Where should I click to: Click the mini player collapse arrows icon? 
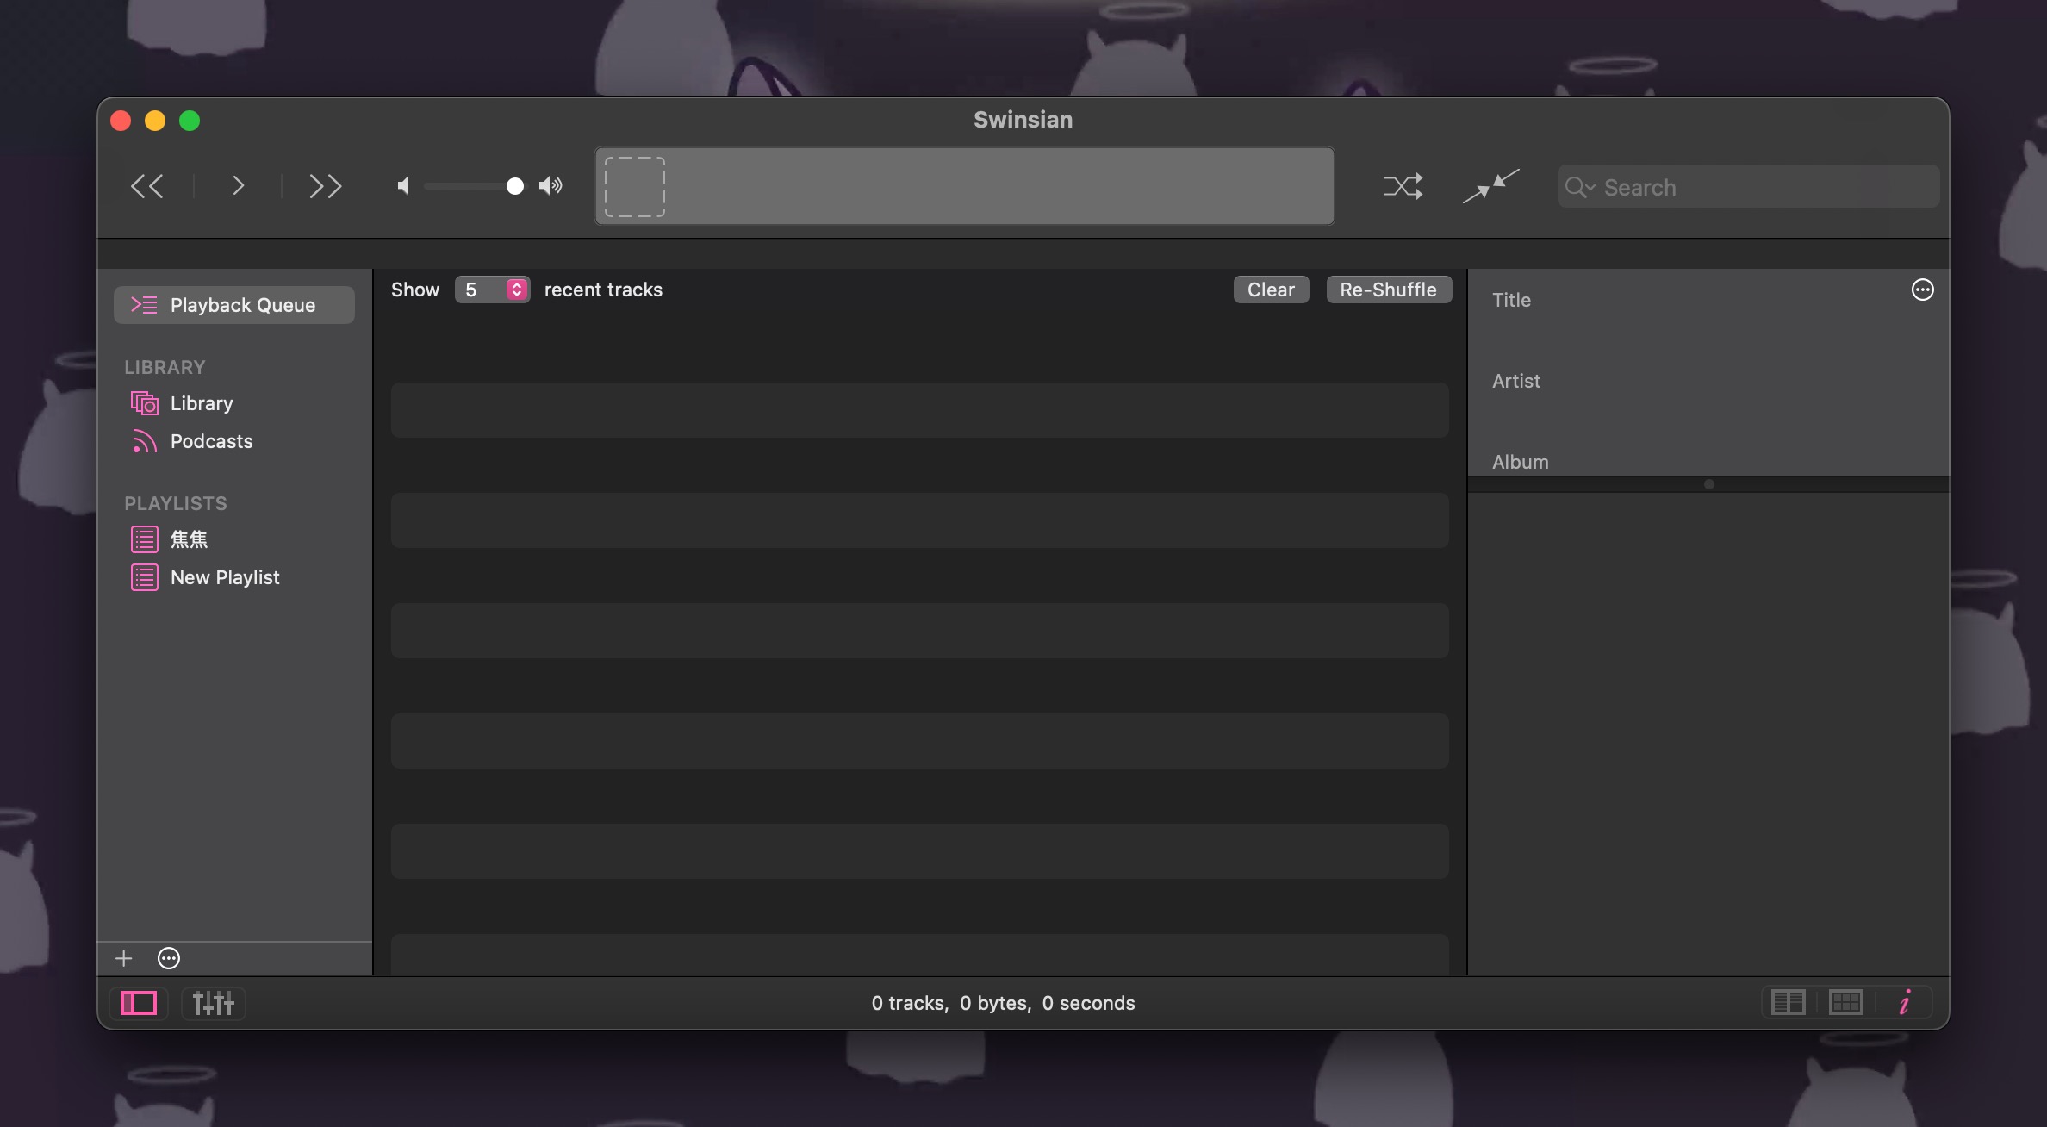(x=1490, y=186)
